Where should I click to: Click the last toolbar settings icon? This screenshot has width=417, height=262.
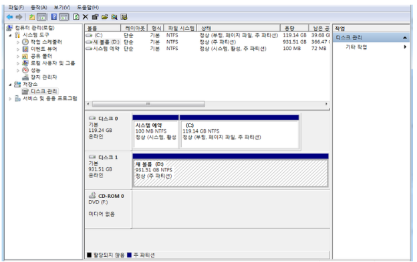click(x=124, y=17)
